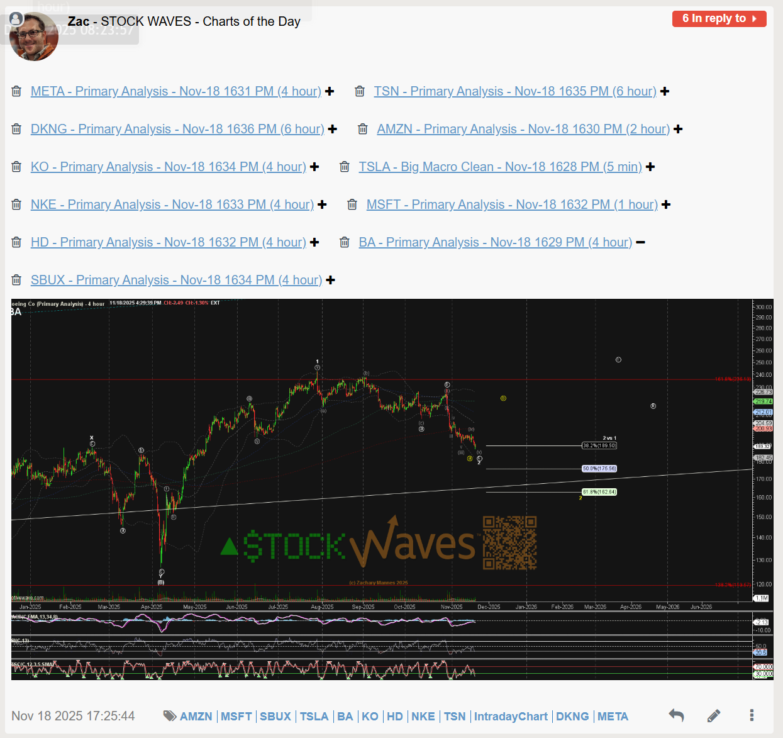The height and width of the screenshot is (738, 783).
Task: Click the reply arrow icon
Action: pos(676,715)
